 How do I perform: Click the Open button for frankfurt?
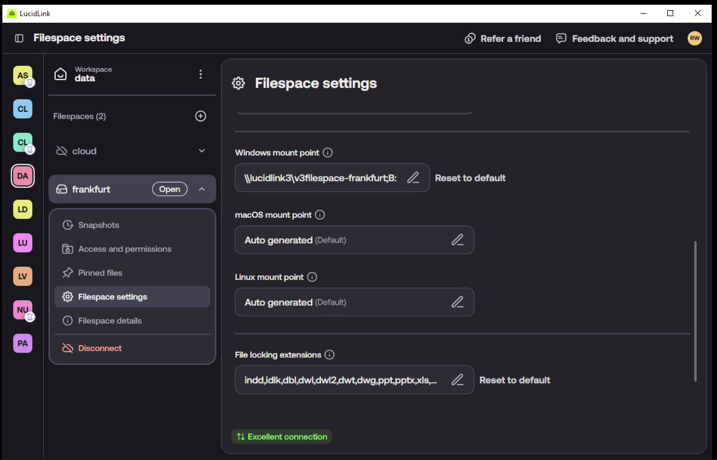tap(170, 189)
